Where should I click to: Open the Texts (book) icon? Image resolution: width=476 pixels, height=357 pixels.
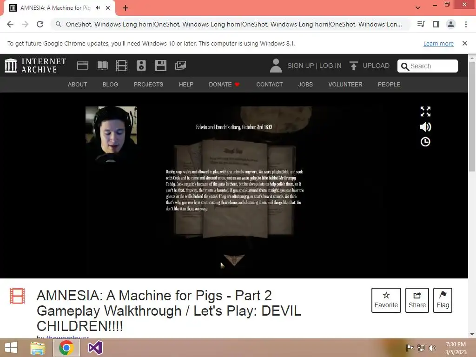pos(102,66)
